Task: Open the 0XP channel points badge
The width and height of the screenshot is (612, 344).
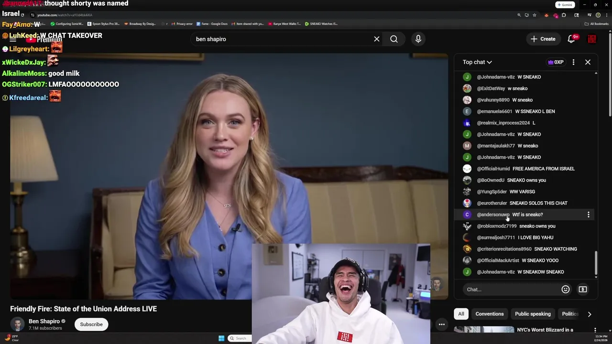Action: pyautogui.click(x=556, y=62)
